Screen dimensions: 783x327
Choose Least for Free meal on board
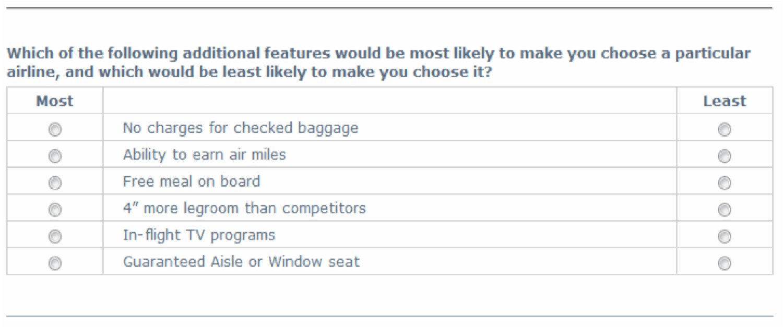pyautogui.click(x=725, y=183)
